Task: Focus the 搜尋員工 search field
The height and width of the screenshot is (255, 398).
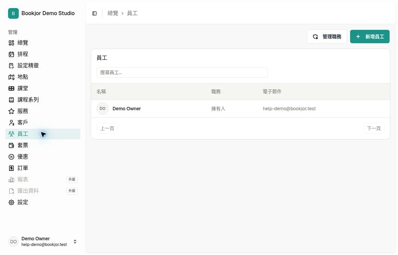Action: coord(182,73)
